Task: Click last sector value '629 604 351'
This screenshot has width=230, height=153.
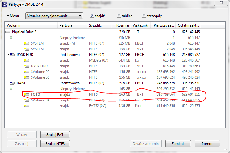Action: [x=191, y=94]
